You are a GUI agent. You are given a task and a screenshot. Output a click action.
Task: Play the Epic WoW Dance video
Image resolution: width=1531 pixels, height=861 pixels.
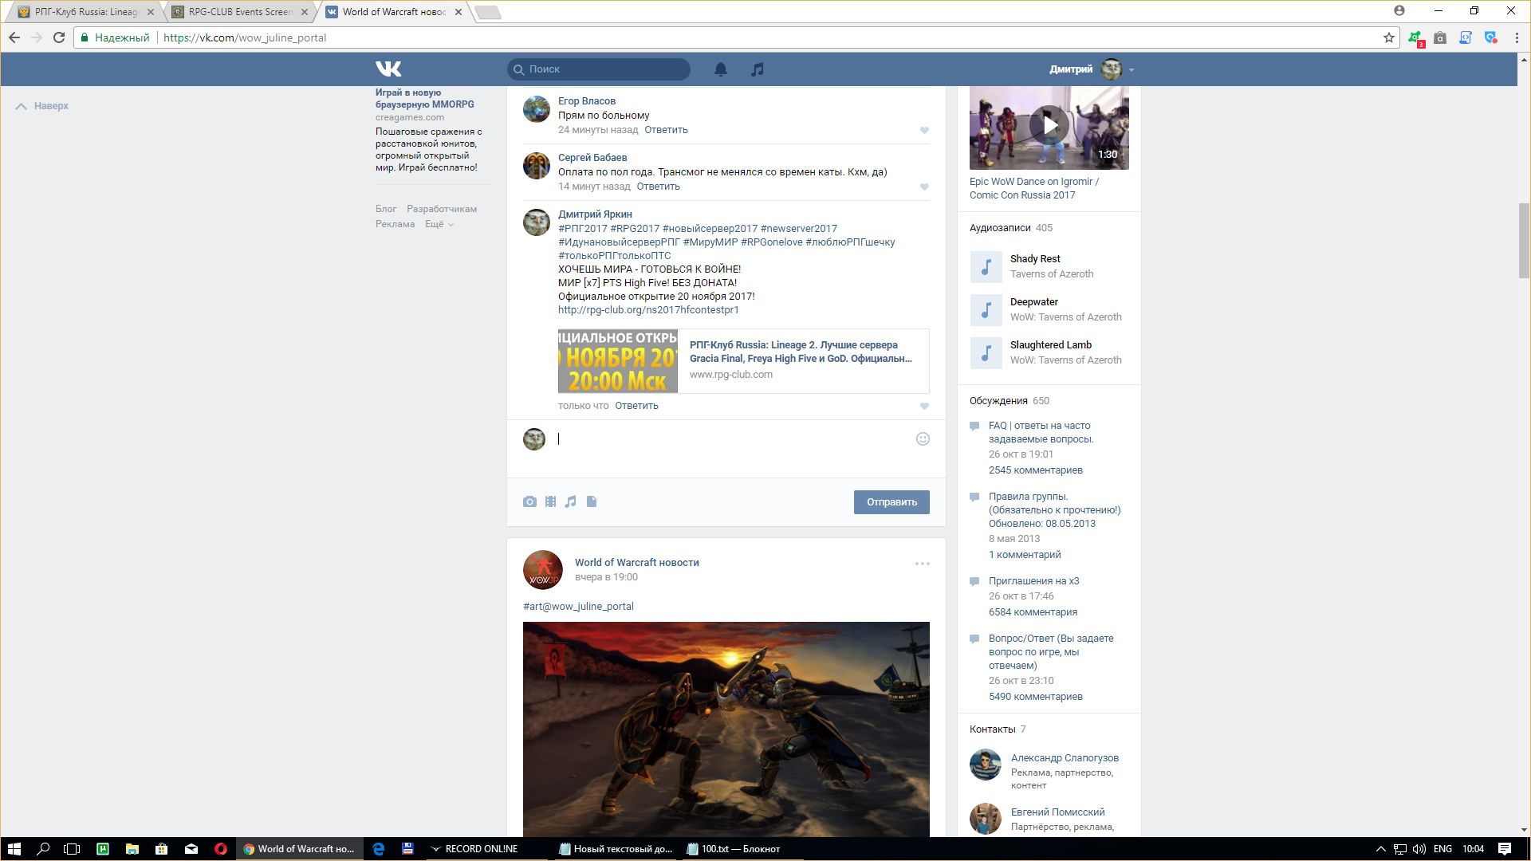coord(1049,125)
